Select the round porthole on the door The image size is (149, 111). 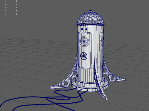click(84, 41)
